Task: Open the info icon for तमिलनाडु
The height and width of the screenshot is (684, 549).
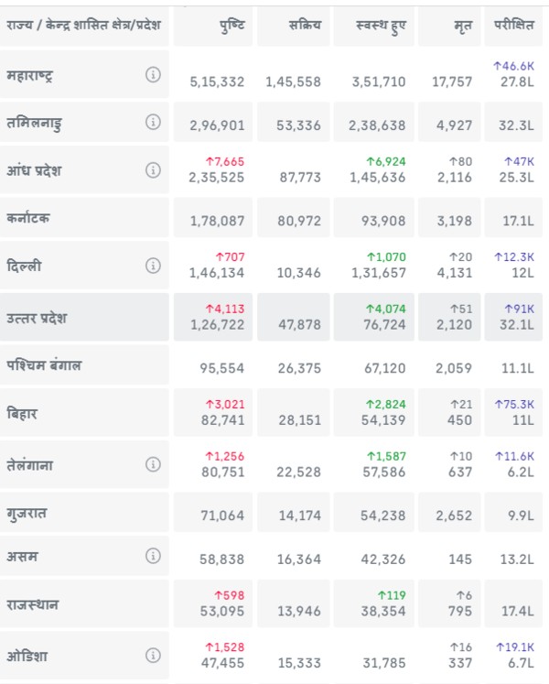Action: coord(153,122)
